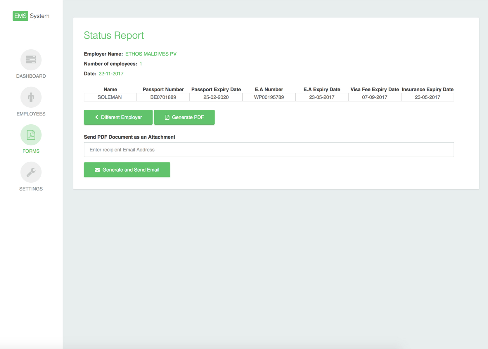Click the passport number BE0701889 cell
This screenshot has height=349, width=488.
point(163,97)
